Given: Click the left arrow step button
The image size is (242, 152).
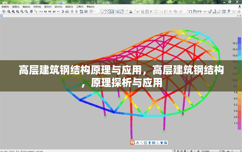Looking at the screenshot, I should click(x=191, y=151).
